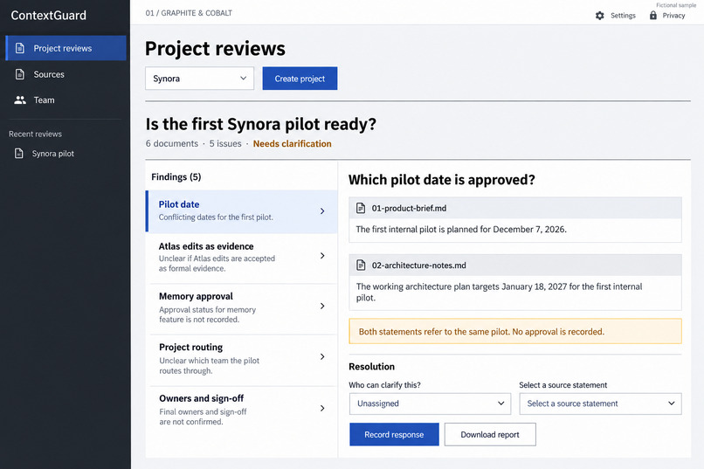Viewport: 704px width, 469px height.
Task: Open the Sources section
Action: pos(66,74)
